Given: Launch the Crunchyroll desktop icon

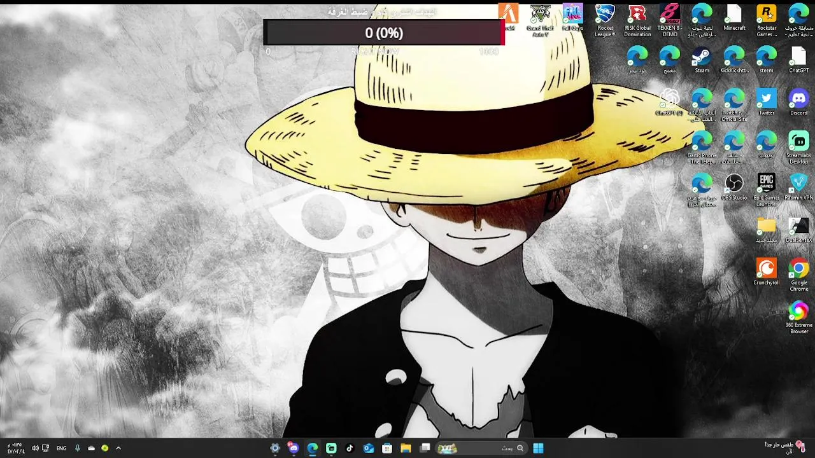Looking at the screenshot, I should point(767,272).
